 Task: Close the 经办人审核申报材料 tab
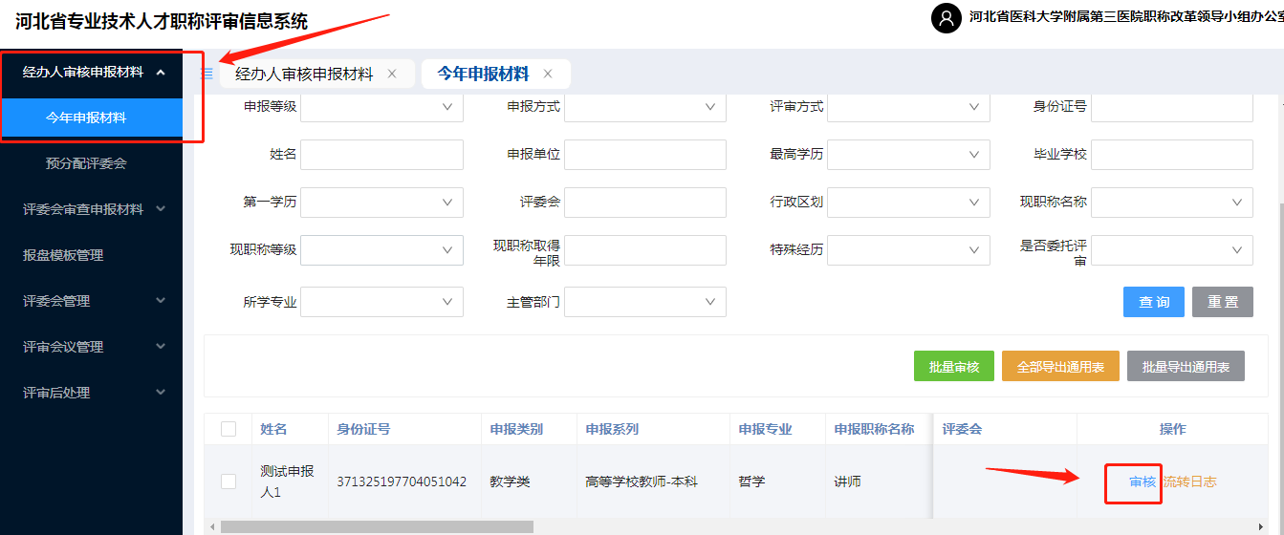tap(392, 74)
